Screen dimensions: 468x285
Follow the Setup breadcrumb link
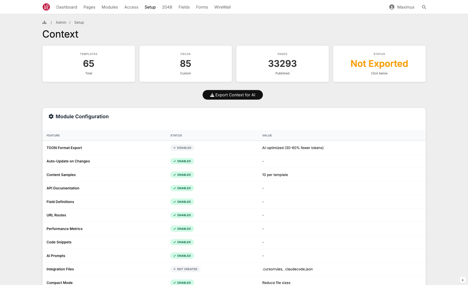79,22
